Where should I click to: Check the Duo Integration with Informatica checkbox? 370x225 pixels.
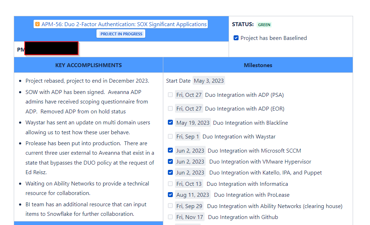pos(170,184)
